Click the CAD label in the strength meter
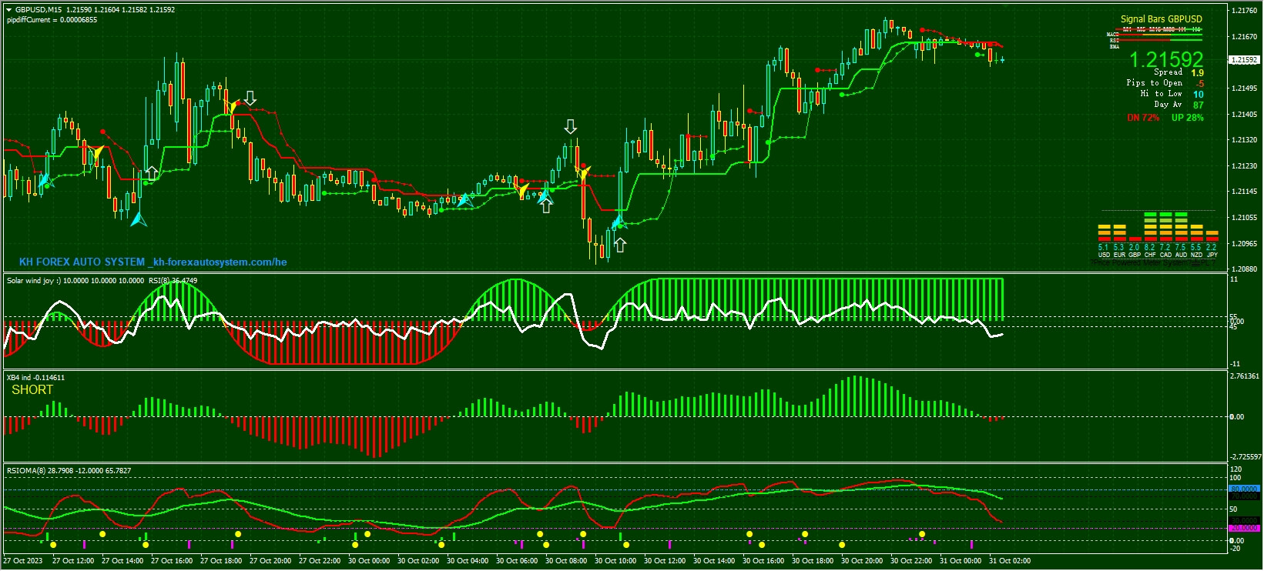Viewport: 1264px width, 571px height. [1165, 255]
